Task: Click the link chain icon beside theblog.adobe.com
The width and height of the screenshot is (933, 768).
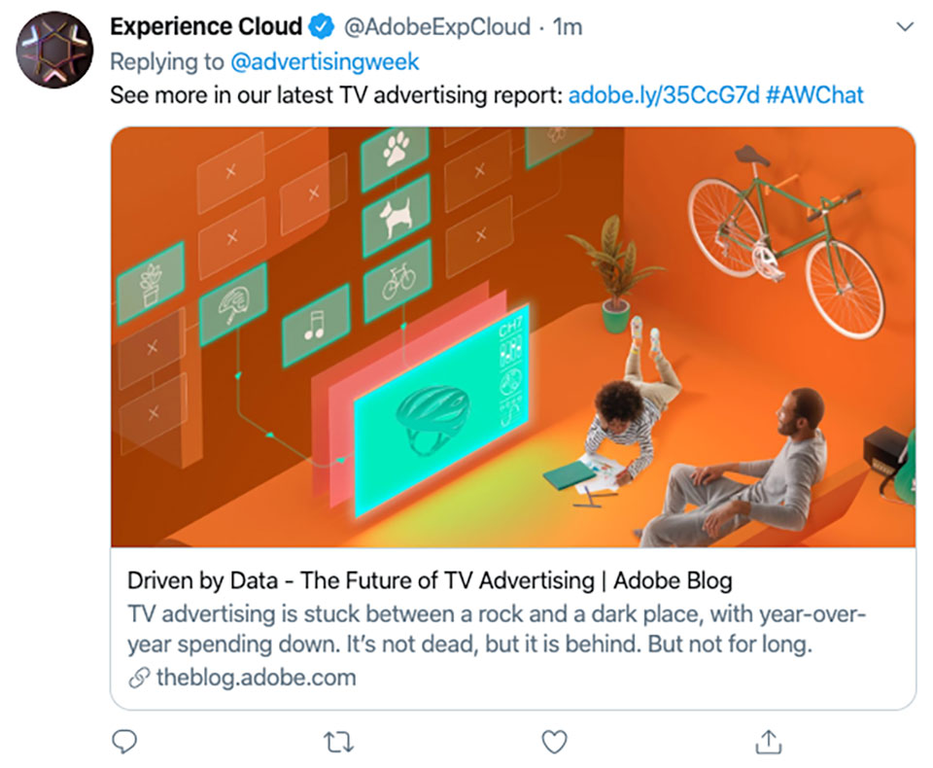Action: pyautogui.click(x=139, y=678)
